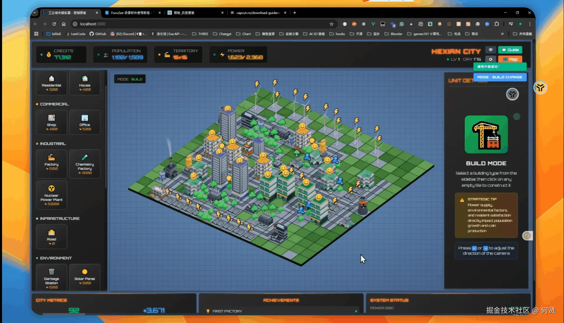The height and width of the screenshot is (323, 564).
Task: Close the FocuSee tutorial tab
Action: pyautogui.click(x=160, y=13)
